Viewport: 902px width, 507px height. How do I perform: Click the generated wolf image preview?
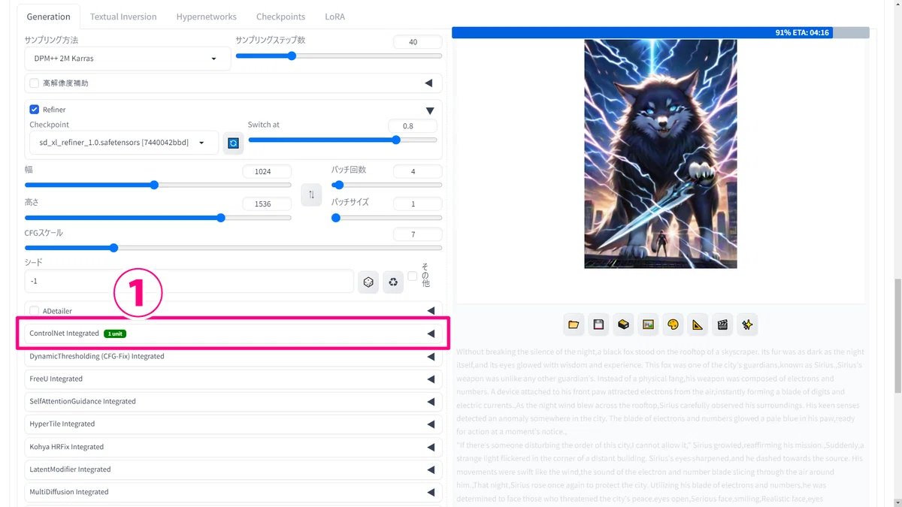point(661,154)
